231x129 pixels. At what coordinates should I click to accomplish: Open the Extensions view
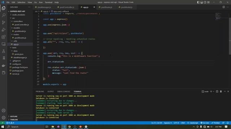(4, 37)
